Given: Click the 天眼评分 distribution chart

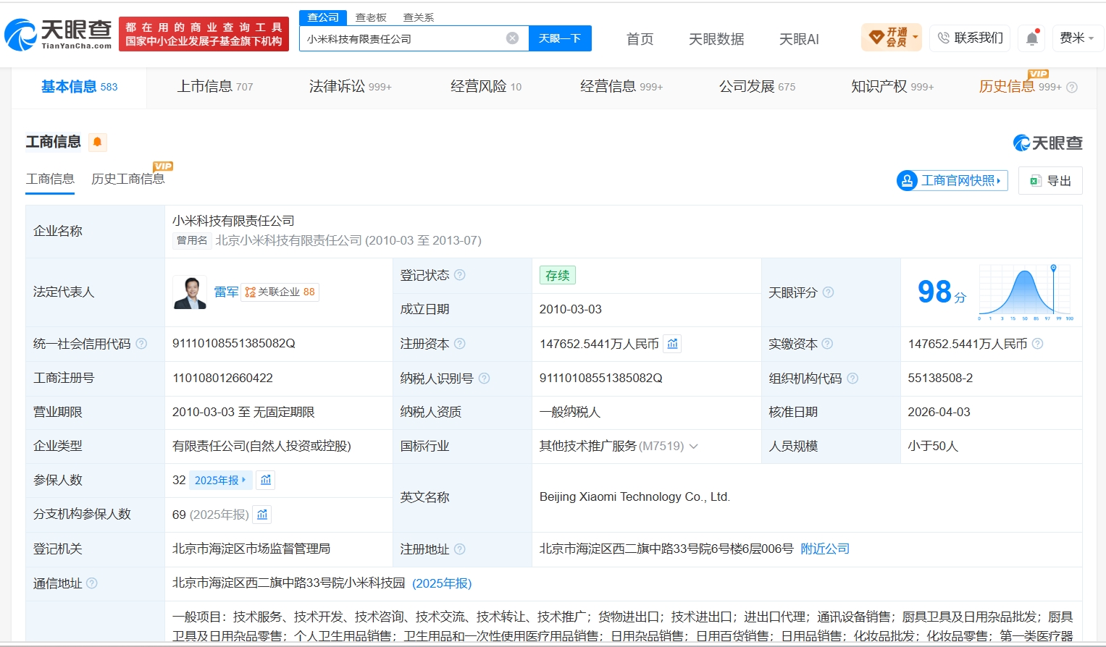Looking at the screenshot, I should [1026, 292].
